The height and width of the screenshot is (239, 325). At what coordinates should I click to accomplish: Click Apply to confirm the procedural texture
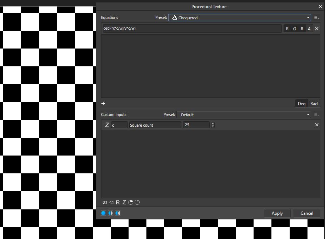click(x=277, y=213)
